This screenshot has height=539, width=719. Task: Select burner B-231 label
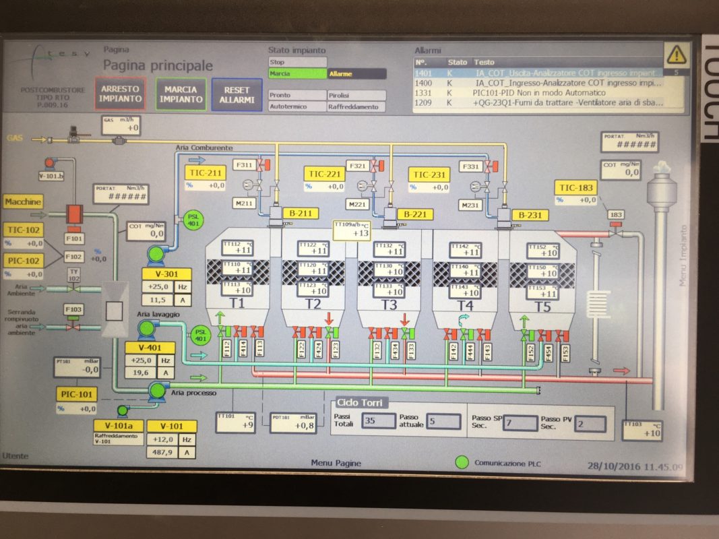(530, 216)
